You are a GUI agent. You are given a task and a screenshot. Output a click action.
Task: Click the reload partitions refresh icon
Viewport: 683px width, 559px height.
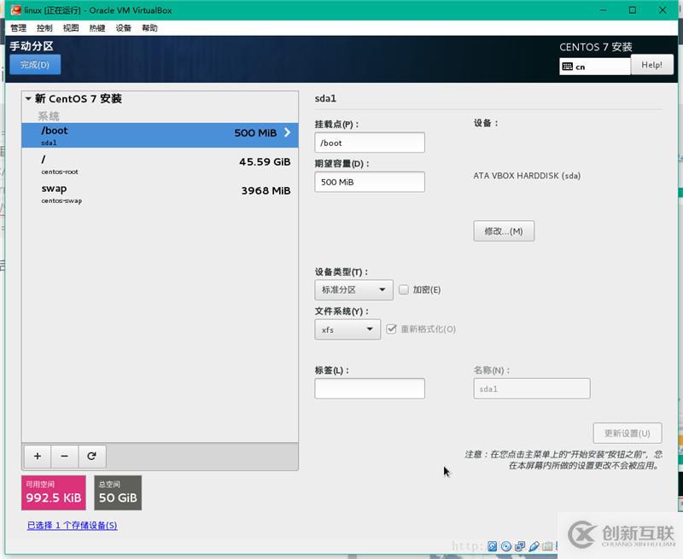91,456
